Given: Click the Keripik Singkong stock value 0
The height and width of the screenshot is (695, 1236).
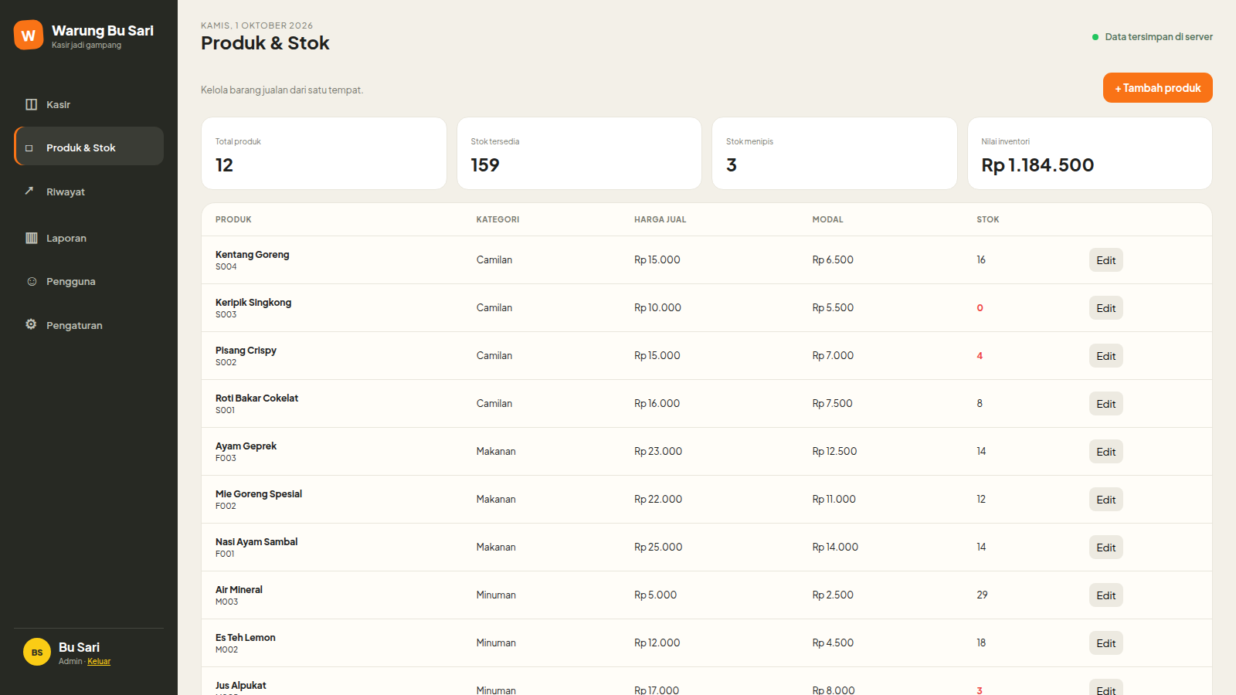Looking at the screenshot, I should coord(980,307).
